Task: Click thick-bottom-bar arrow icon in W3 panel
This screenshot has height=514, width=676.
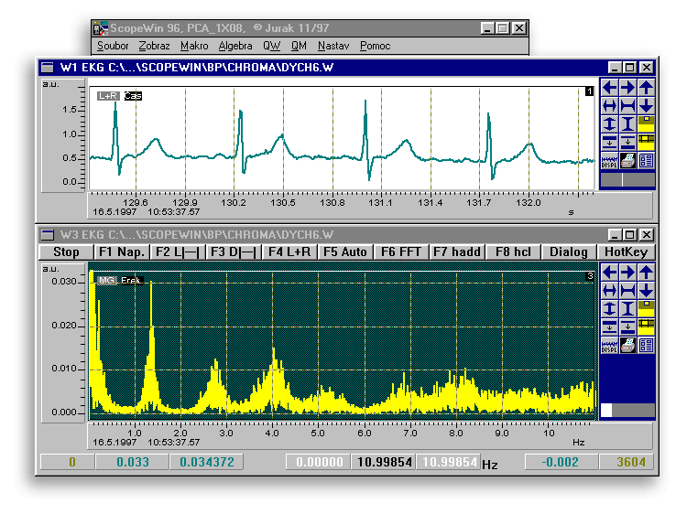Action: coord(627,327)
